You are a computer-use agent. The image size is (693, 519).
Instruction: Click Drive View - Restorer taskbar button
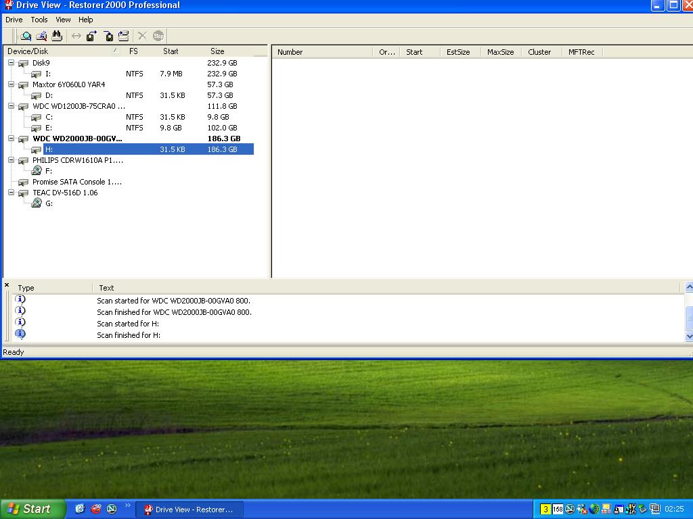pyautogui.click(x=189, y=510)
